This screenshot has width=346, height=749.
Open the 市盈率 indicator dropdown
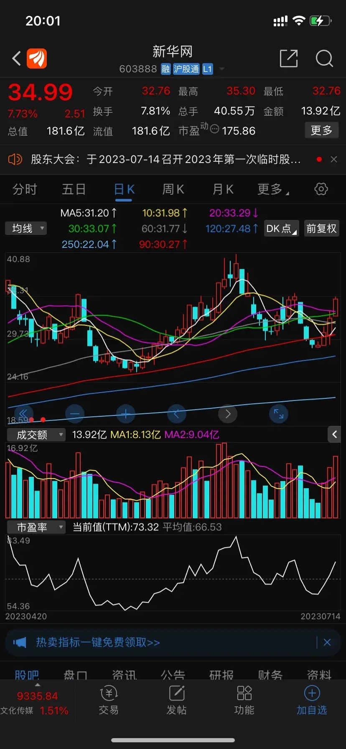pyautogui.click(x=36, y=527)
